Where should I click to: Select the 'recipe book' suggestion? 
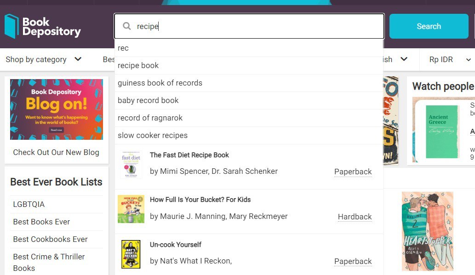[138, 65]
